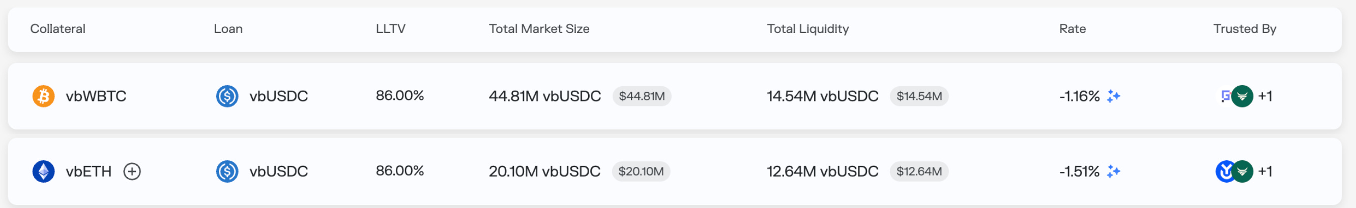Click the vbUSDC icon in vbWBTC row

[227, 96]
